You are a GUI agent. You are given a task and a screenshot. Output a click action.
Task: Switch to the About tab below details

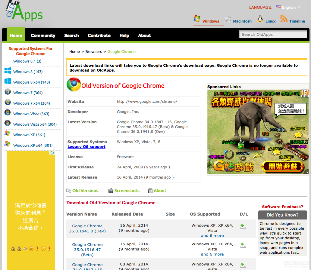click(160, 191)
